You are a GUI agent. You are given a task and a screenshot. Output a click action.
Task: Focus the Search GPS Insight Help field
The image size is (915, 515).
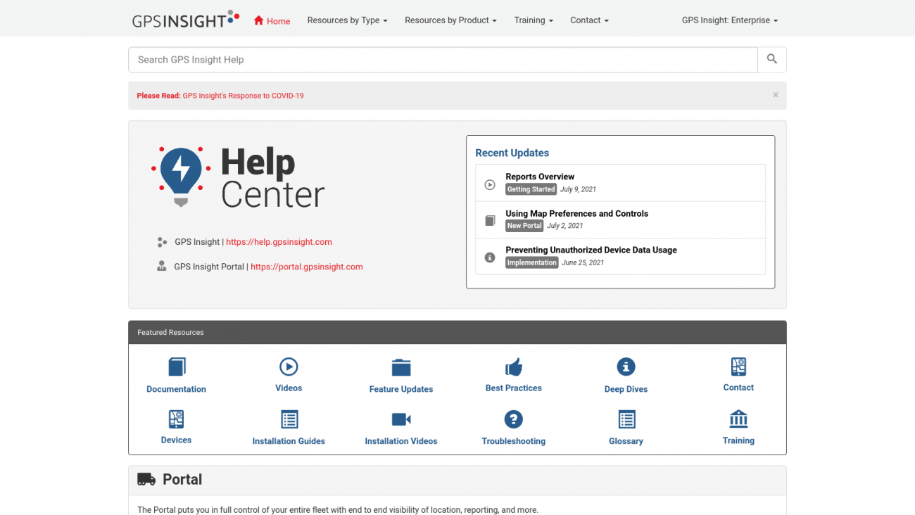tap(442, 60)
